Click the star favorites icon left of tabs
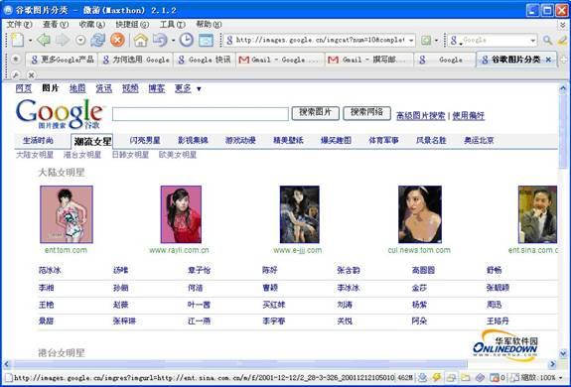The width and height of the screenshot is (571, 387). (x=16, y=59)
